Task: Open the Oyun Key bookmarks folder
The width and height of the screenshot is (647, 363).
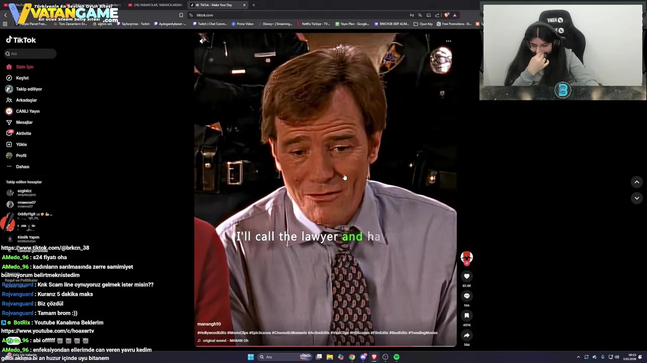Action: [423, 24]
